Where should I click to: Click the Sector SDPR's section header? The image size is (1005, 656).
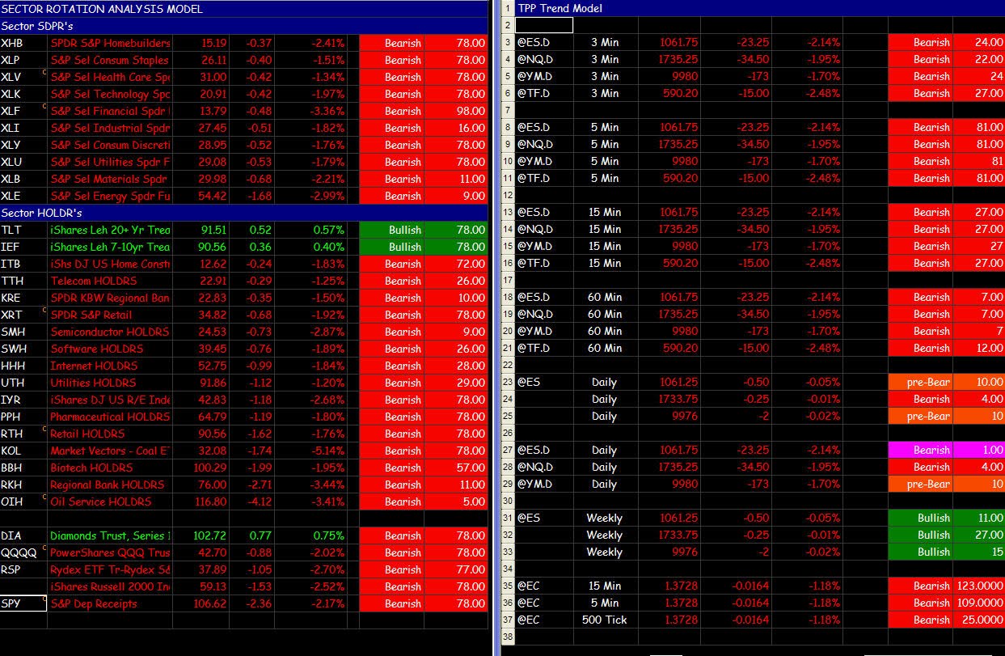[x=244, y=26]
